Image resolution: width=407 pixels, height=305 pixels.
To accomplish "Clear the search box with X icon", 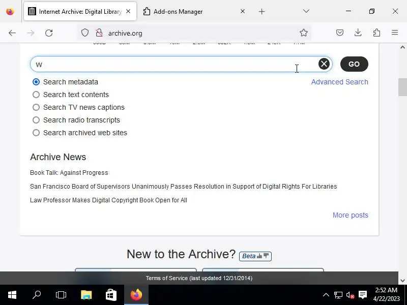I will (x=324, y=64).
